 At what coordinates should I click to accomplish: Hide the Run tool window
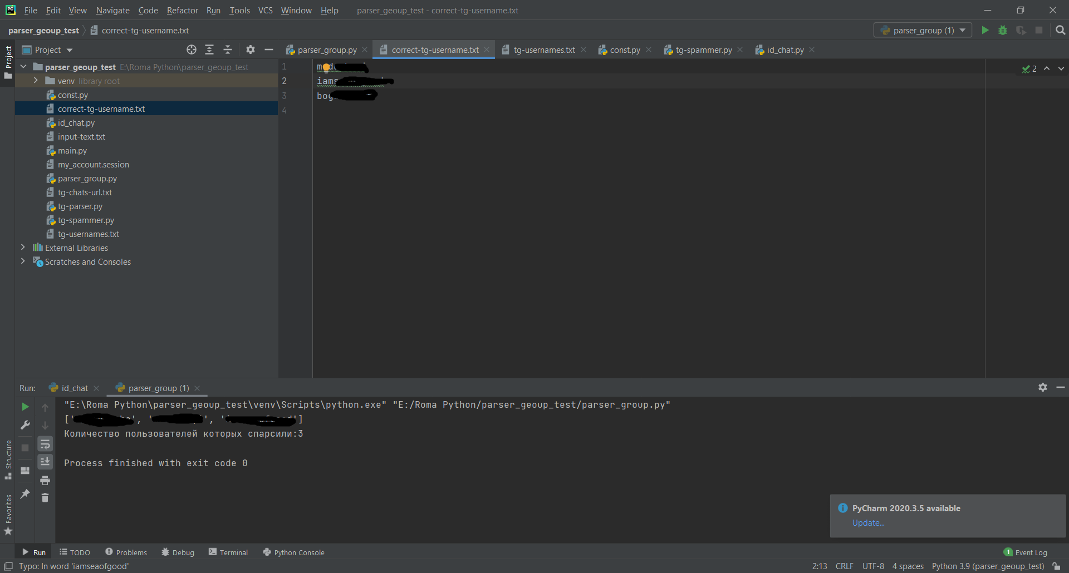click(1061, 387)
